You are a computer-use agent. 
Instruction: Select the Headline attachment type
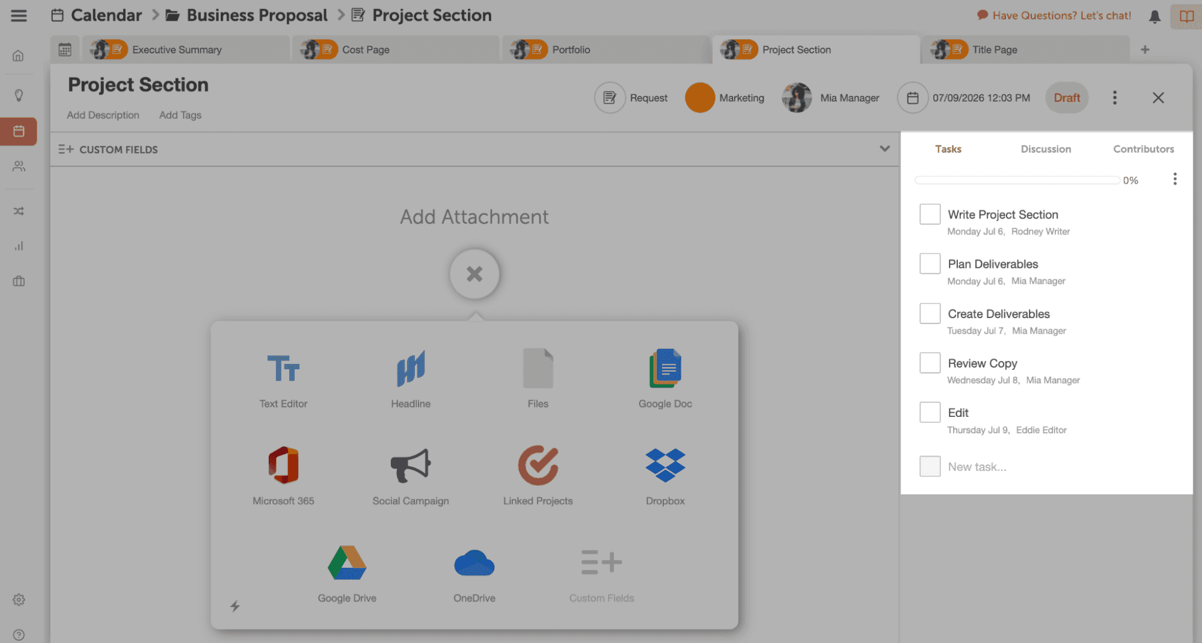point(410,378)
